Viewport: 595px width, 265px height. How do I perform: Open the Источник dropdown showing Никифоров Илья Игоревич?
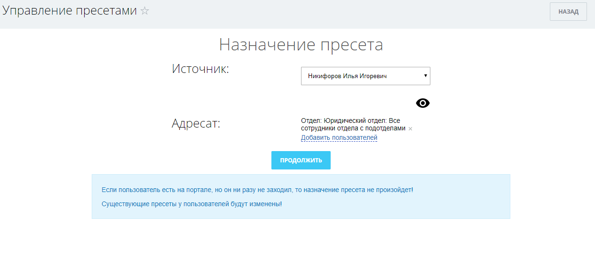click(x=365, y=76)
